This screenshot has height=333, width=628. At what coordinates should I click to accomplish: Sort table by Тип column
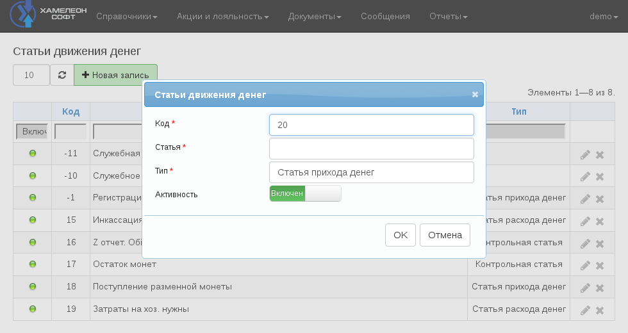pos(518,111)
